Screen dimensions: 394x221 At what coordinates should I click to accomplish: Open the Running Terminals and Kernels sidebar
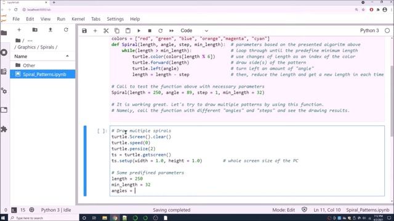coord(4,52)
